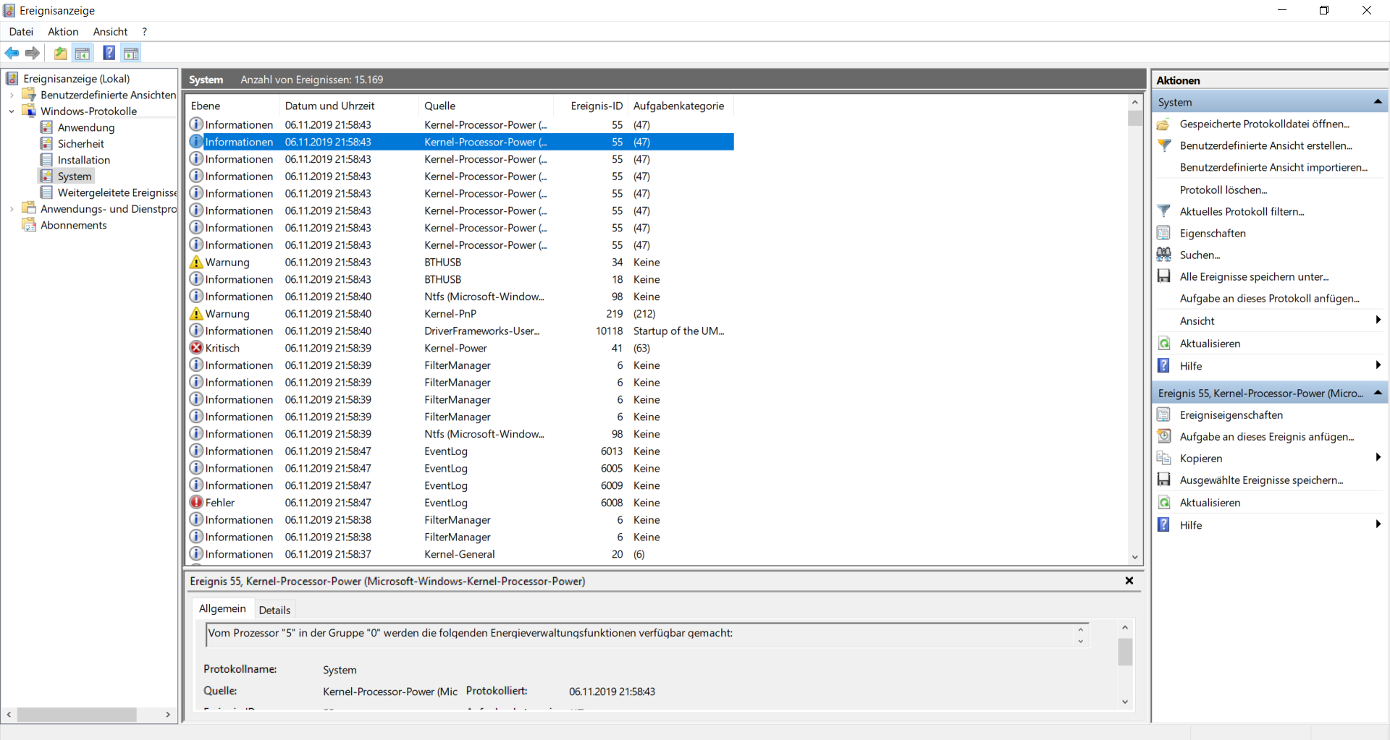Open the Datei menu
The image size is (1390, 740).
[x=21, y=32]
